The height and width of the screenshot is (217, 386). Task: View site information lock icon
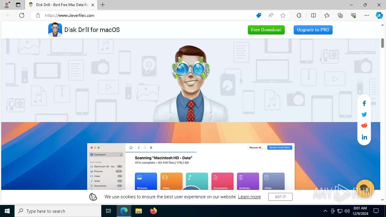click(x=38, y=15)
